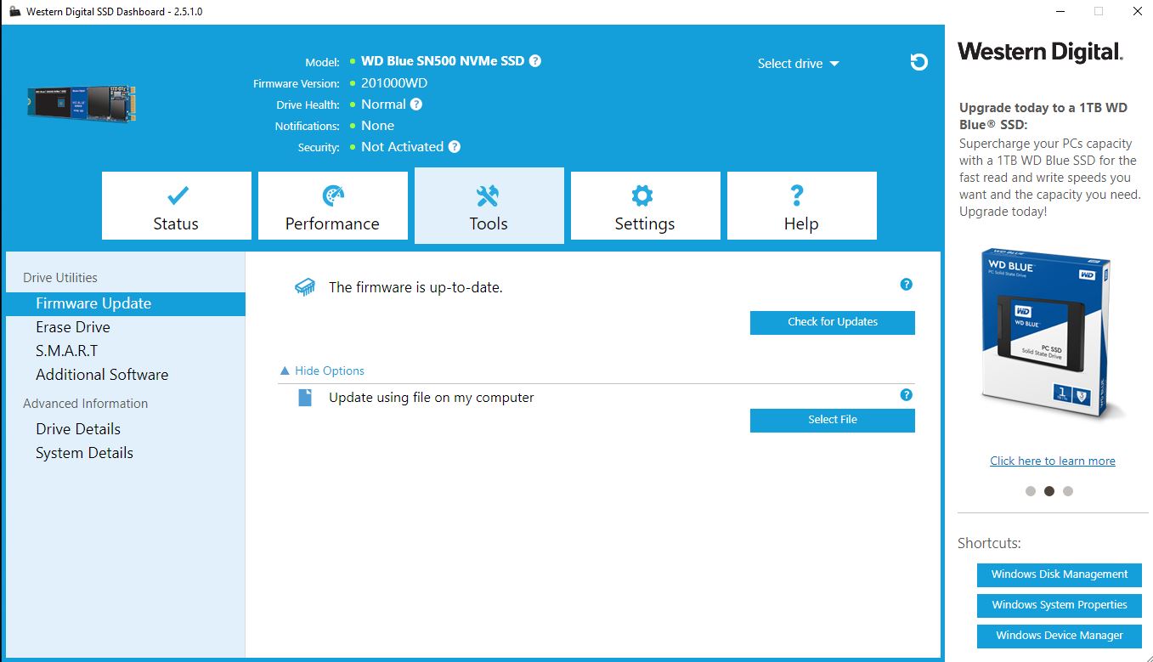Close the SSD Dashboard window
Screen dimensions: 1153x662
[1137, 12]
